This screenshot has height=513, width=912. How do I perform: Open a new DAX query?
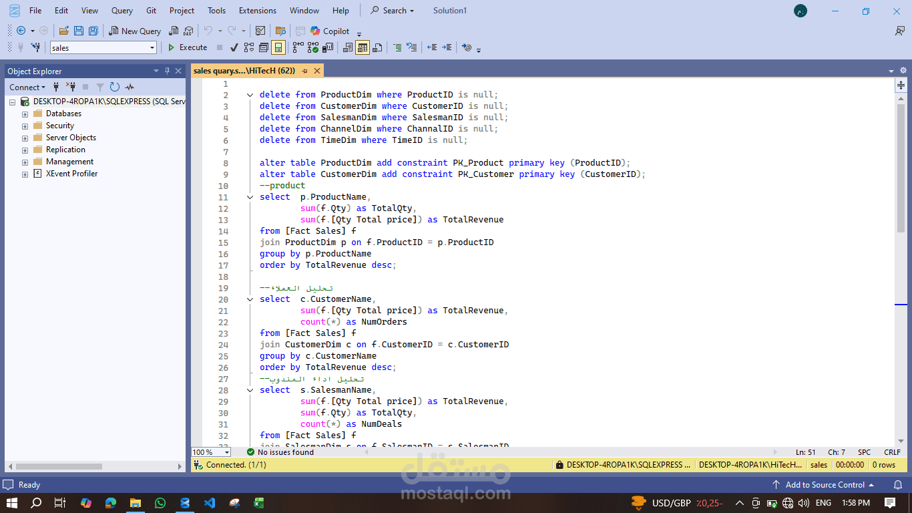[x=188, y=31]
